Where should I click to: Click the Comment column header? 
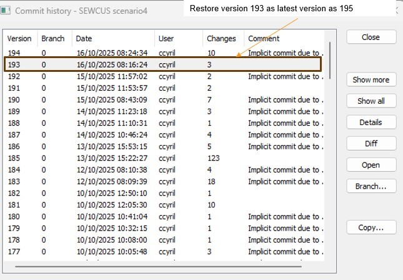click(x=281, y=39)
